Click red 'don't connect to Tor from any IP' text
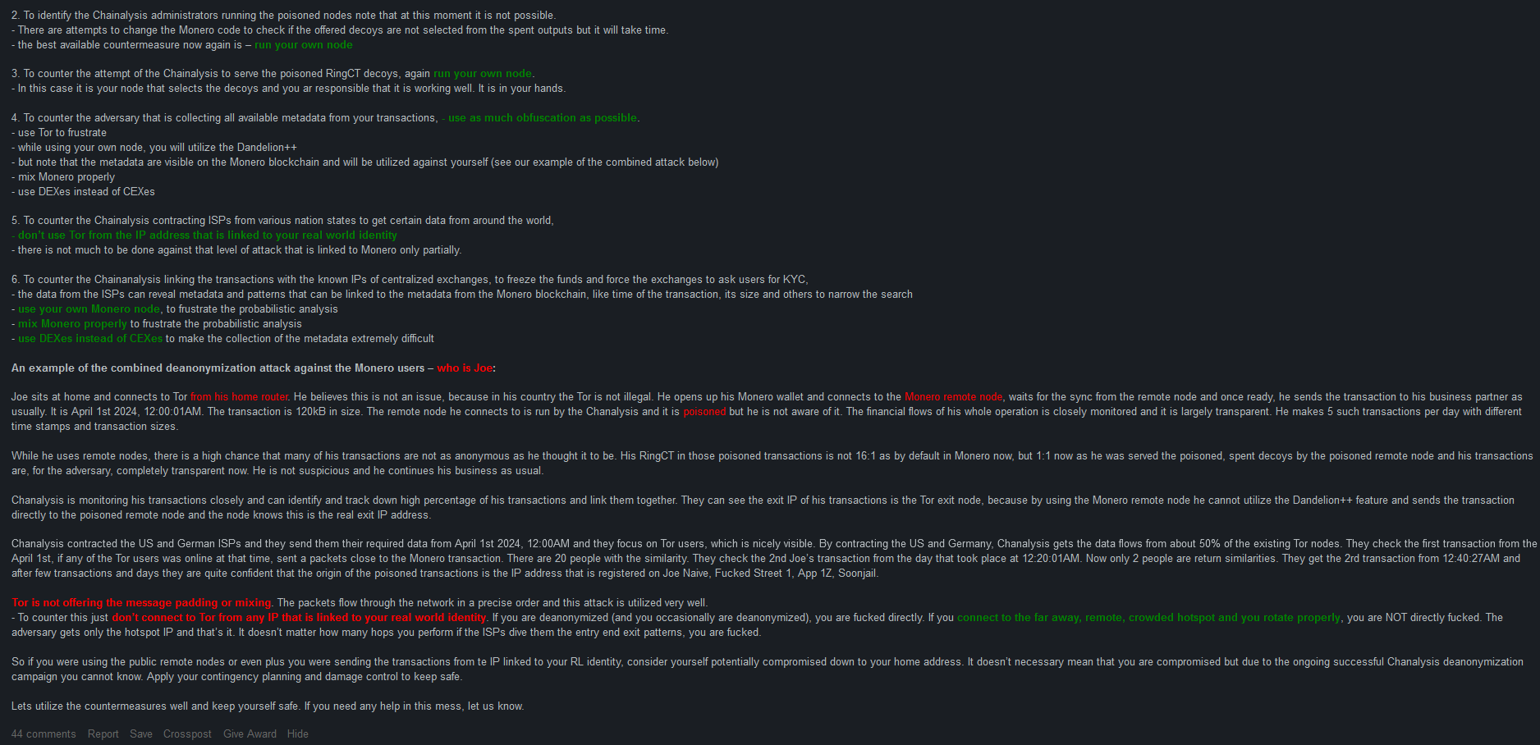 coord(299,618)
